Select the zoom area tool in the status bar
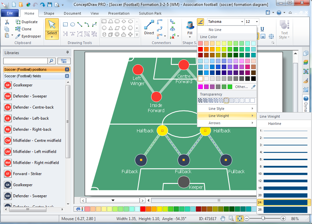 coord(231,218)
